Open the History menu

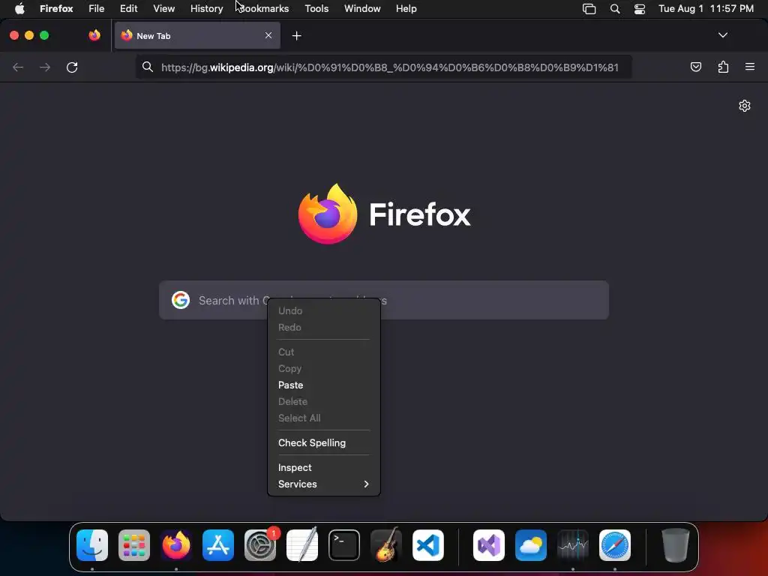click(207, 8)
